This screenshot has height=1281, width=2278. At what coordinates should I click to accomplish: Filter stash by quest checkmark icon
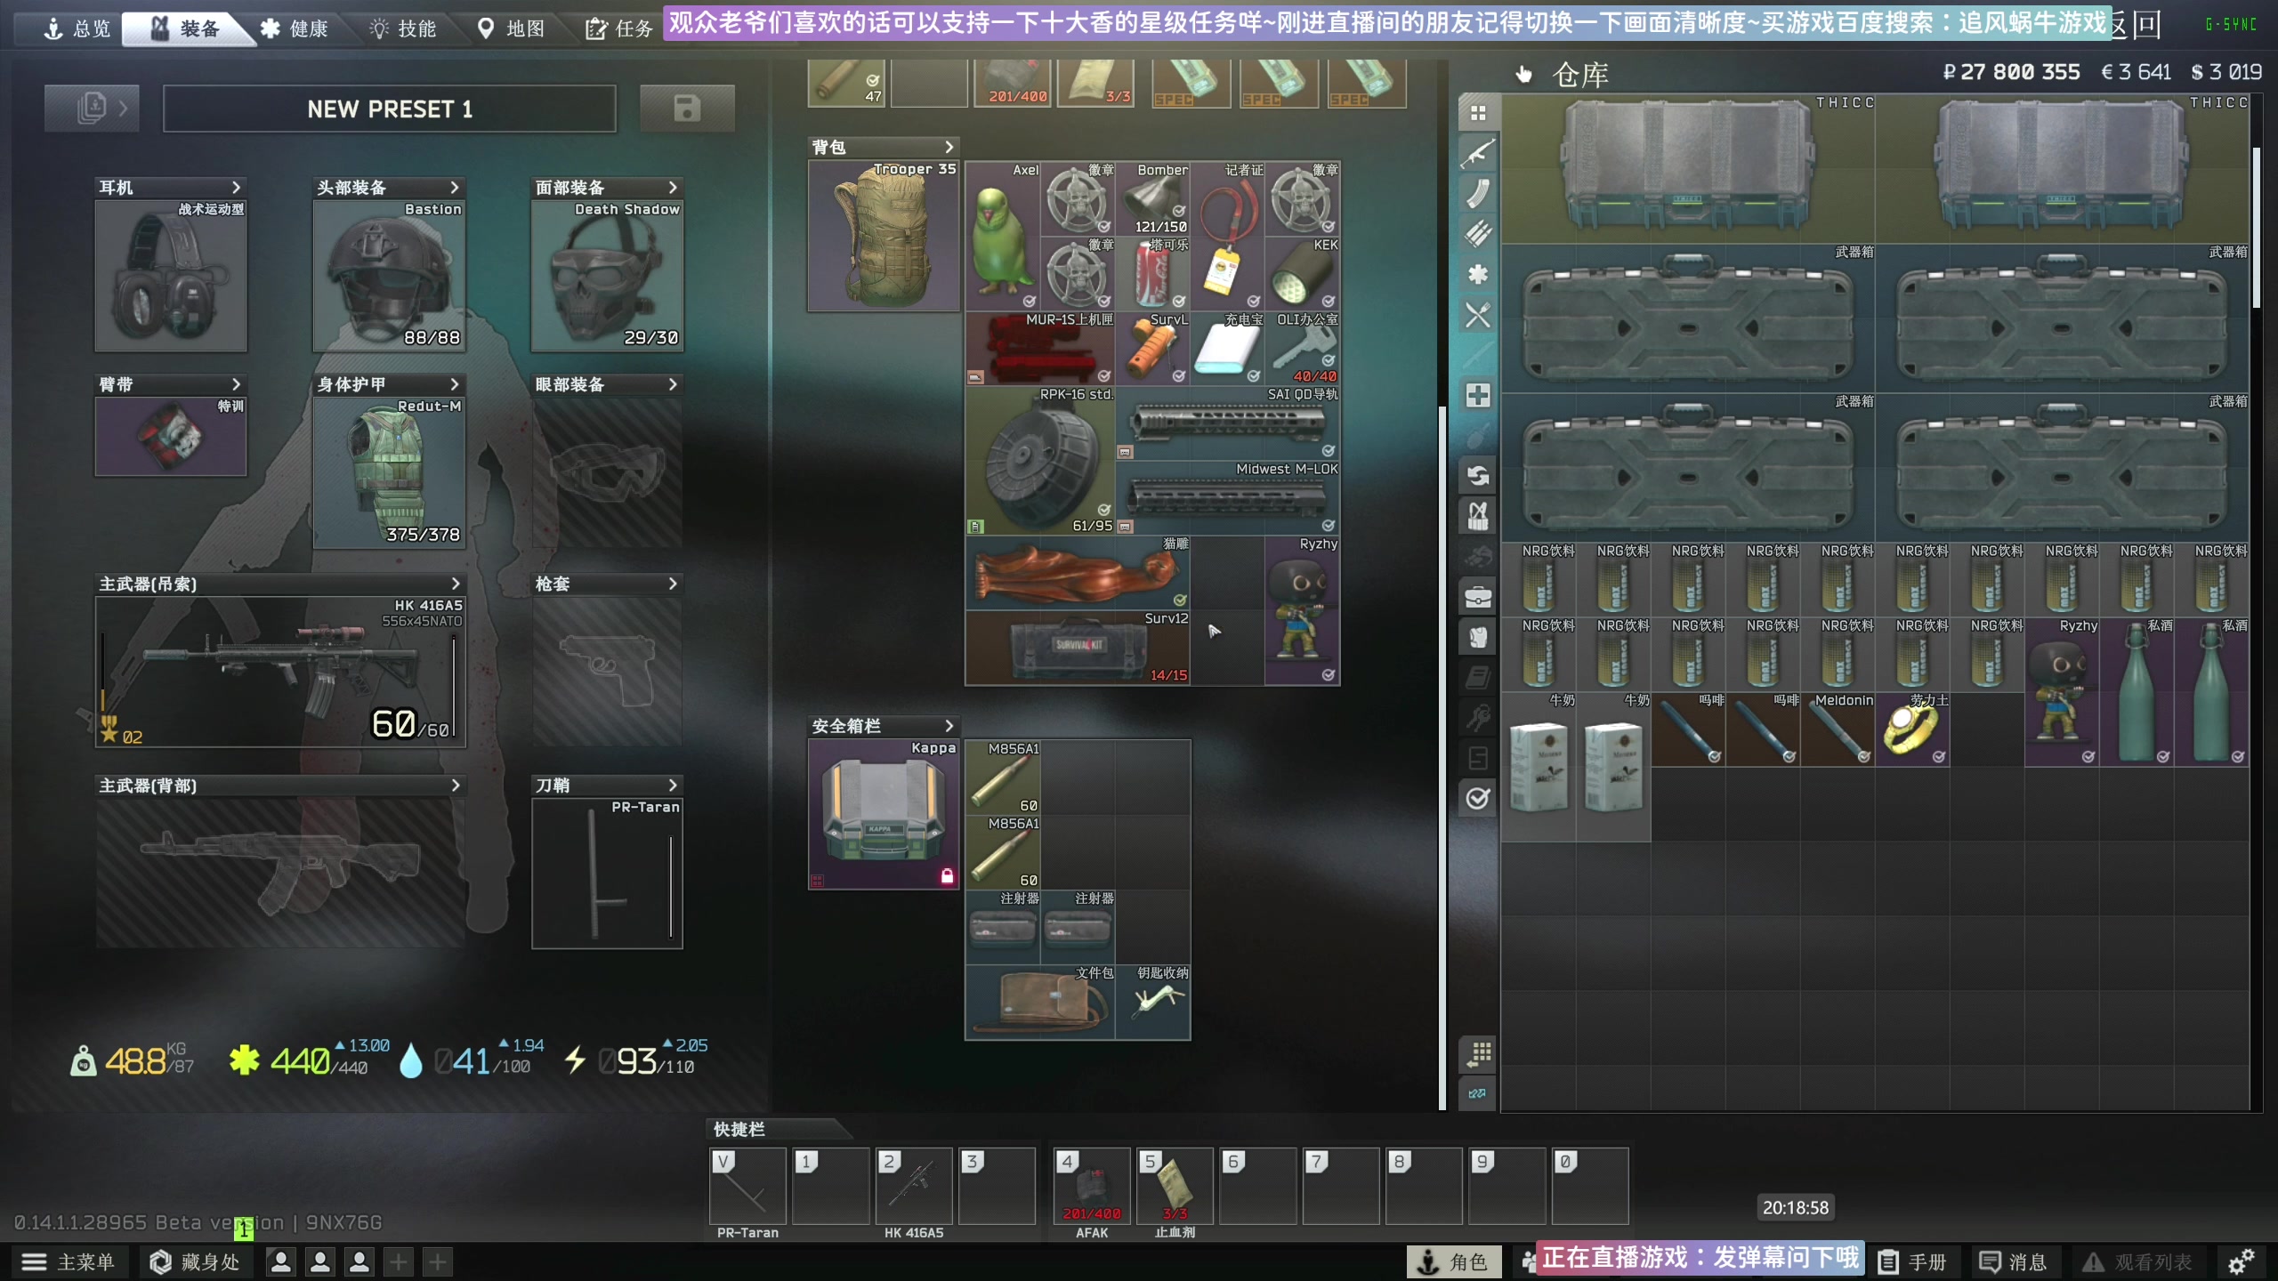(x=1478, y=798)
